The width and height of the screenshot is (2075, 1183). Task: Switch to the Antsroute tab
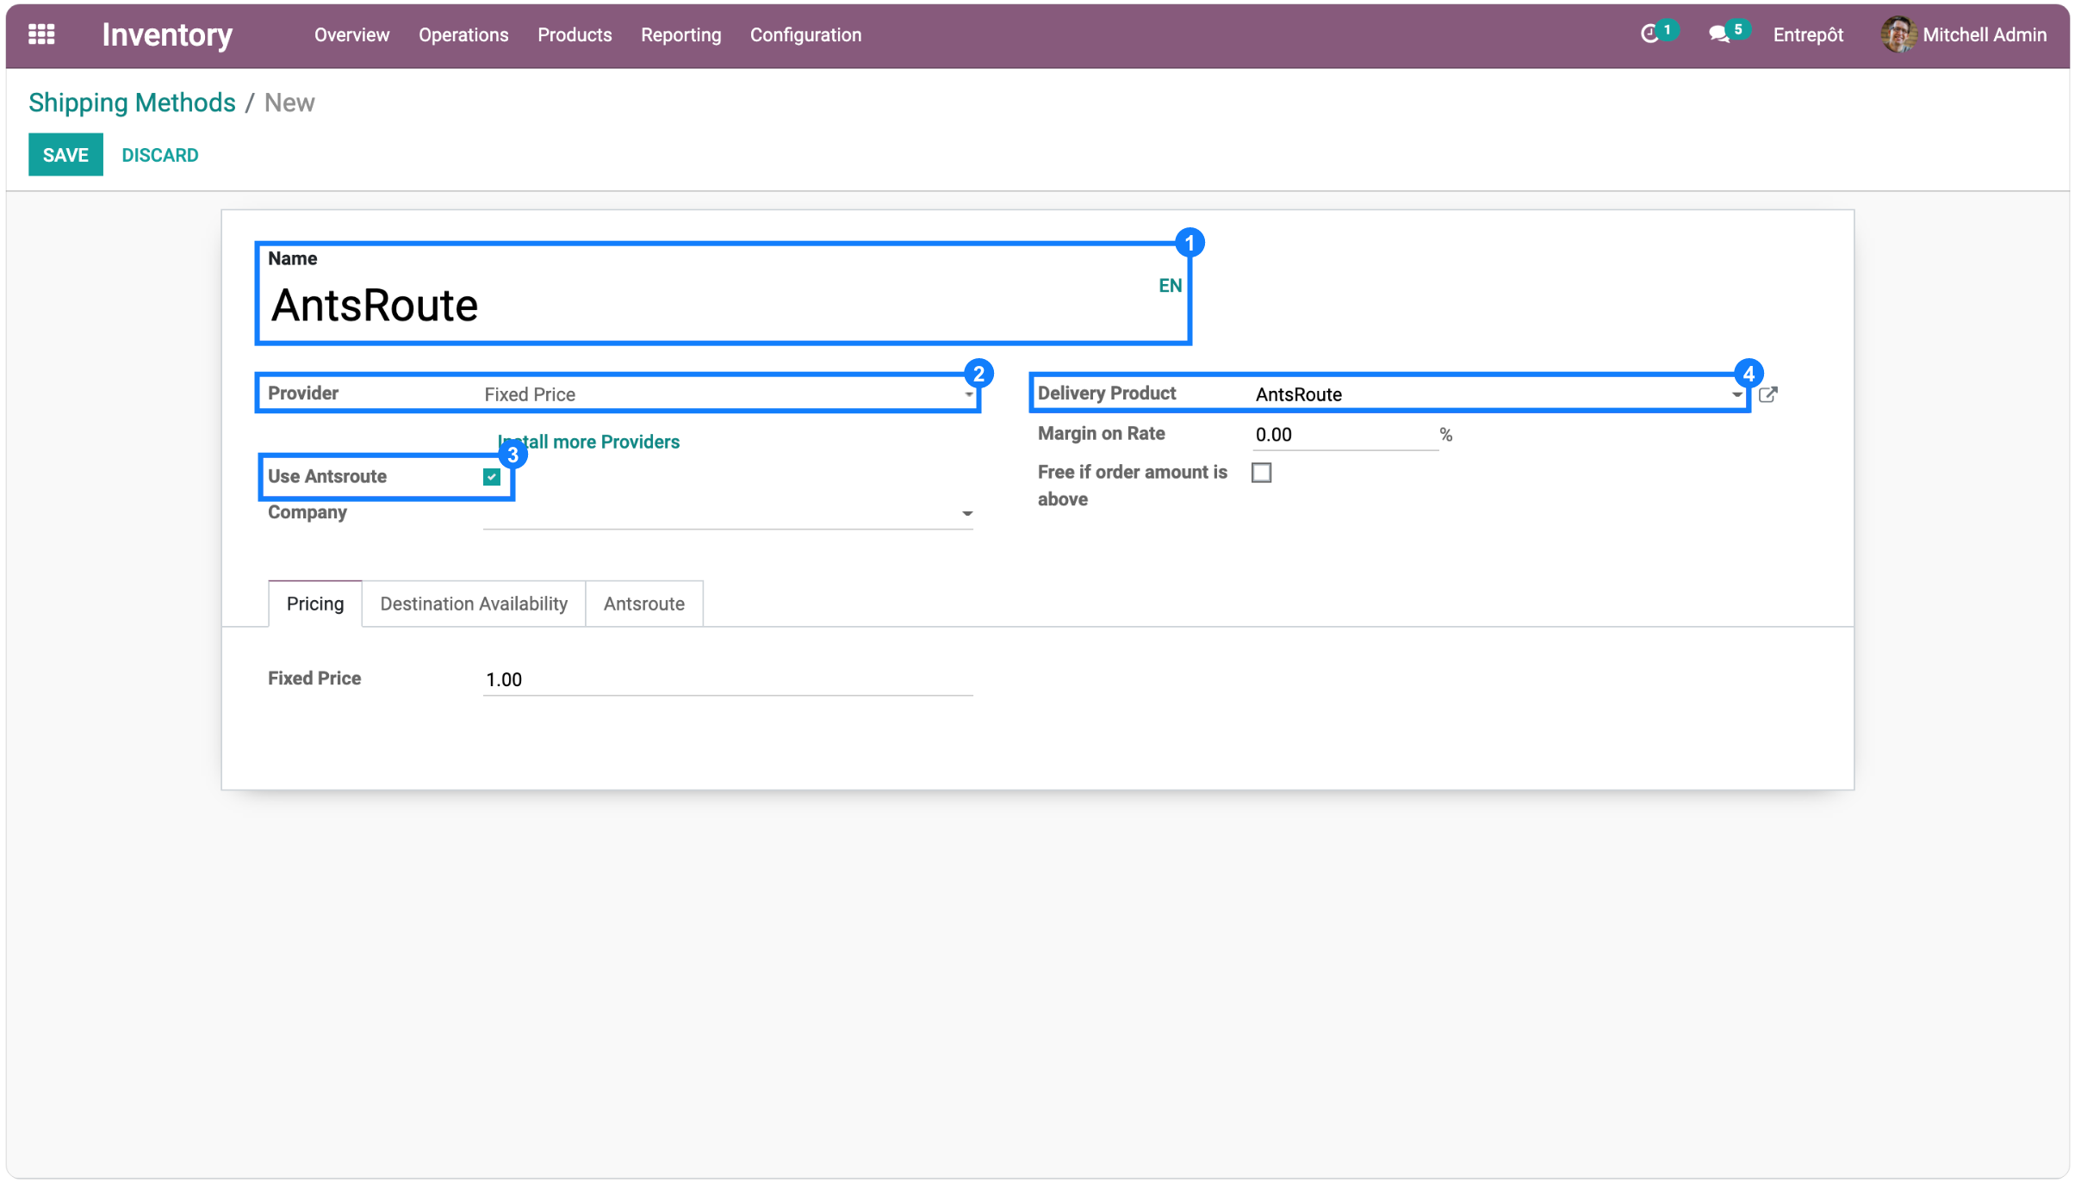(x=644, y=604)
